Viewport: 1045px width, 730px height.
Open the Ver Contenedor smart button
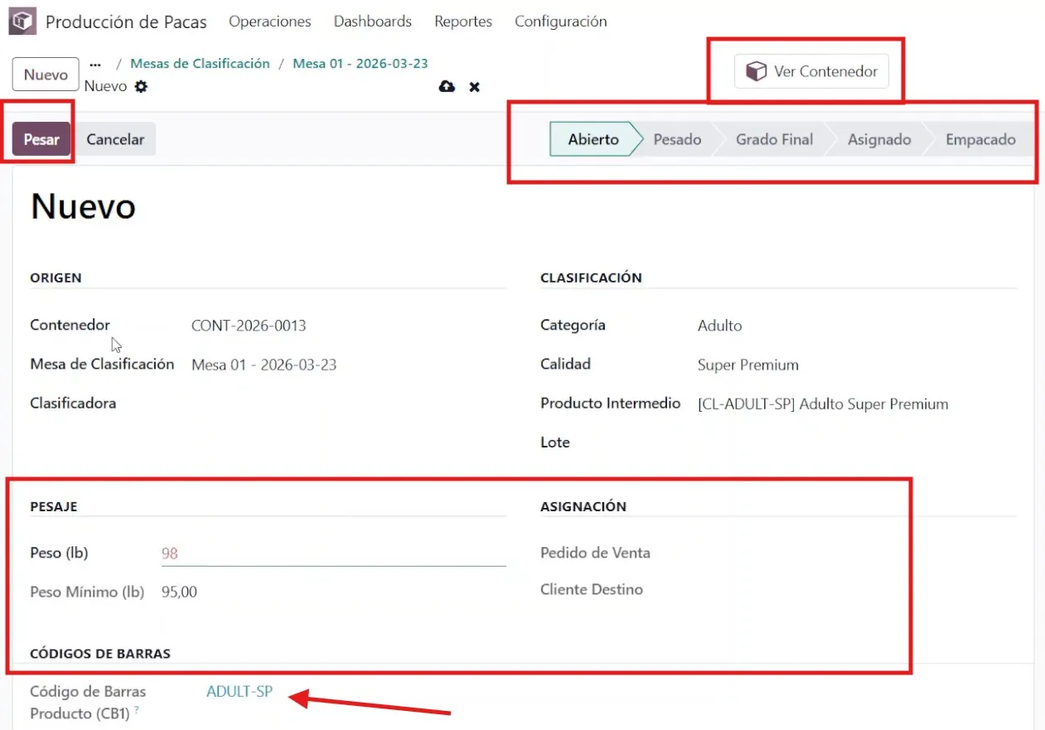pos(812,71)
